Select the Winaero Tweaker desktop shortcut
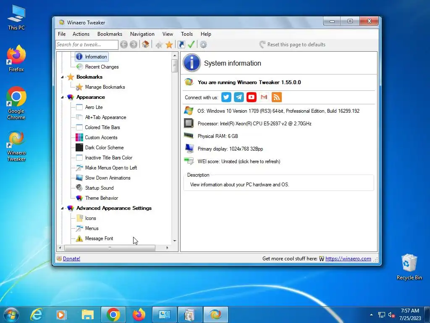 16,146
